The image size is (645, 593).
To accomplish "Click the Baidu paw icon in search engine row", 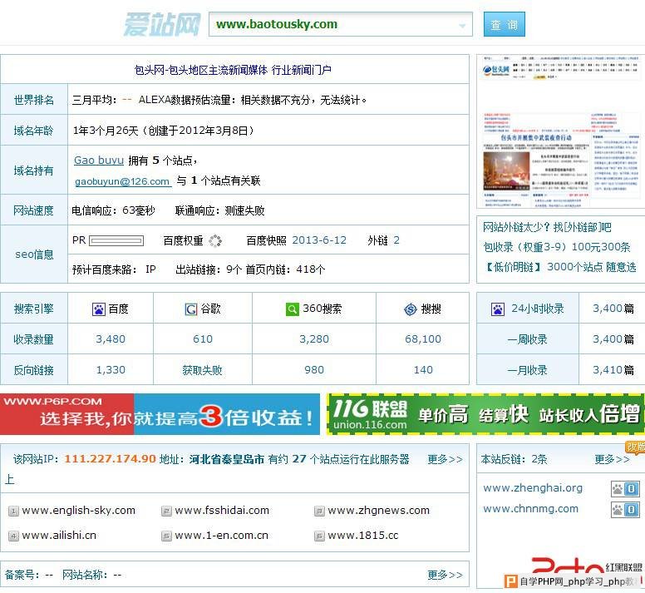I will [99, 309].
